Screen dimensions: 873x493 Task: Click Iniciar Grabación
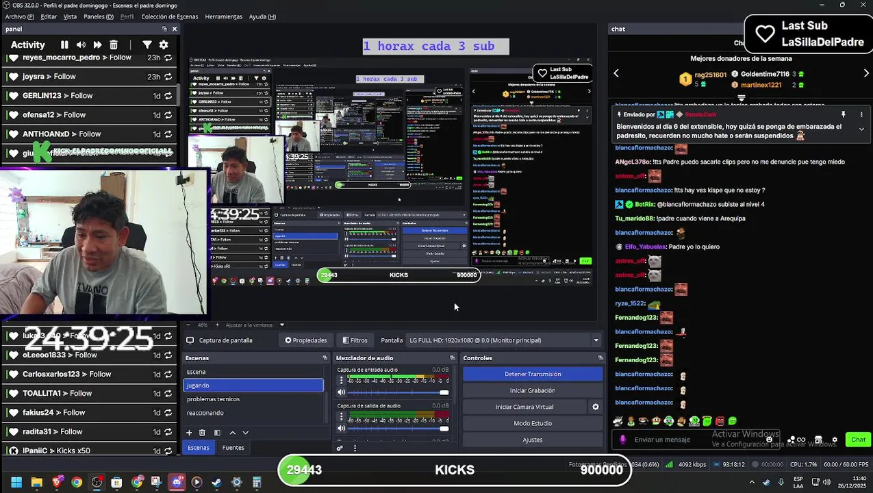533,391
